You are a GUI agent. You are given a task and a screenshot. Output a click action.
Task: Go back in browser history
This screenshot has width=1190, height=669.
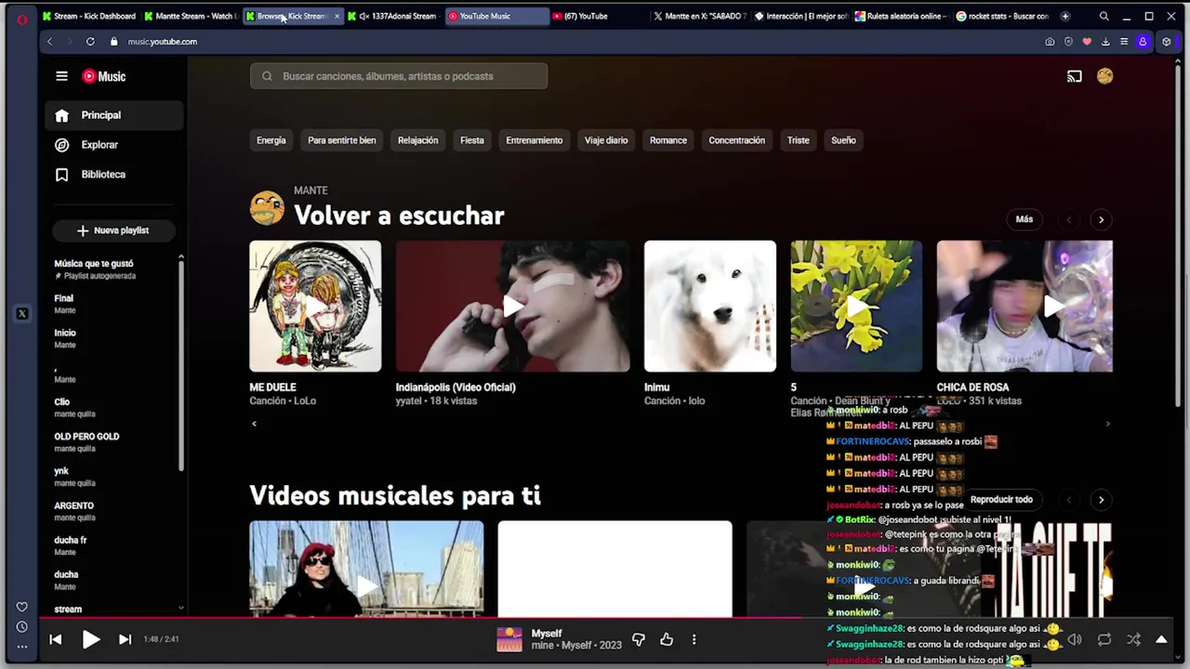point(50,41)
